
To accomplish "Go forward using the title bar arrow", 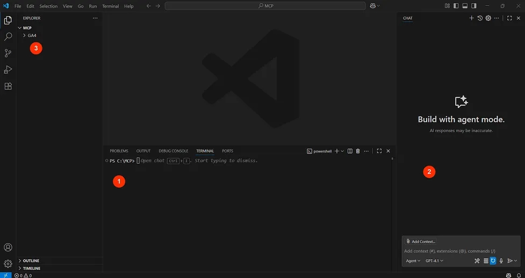I will pyautogui.click(x=157, y=6).
